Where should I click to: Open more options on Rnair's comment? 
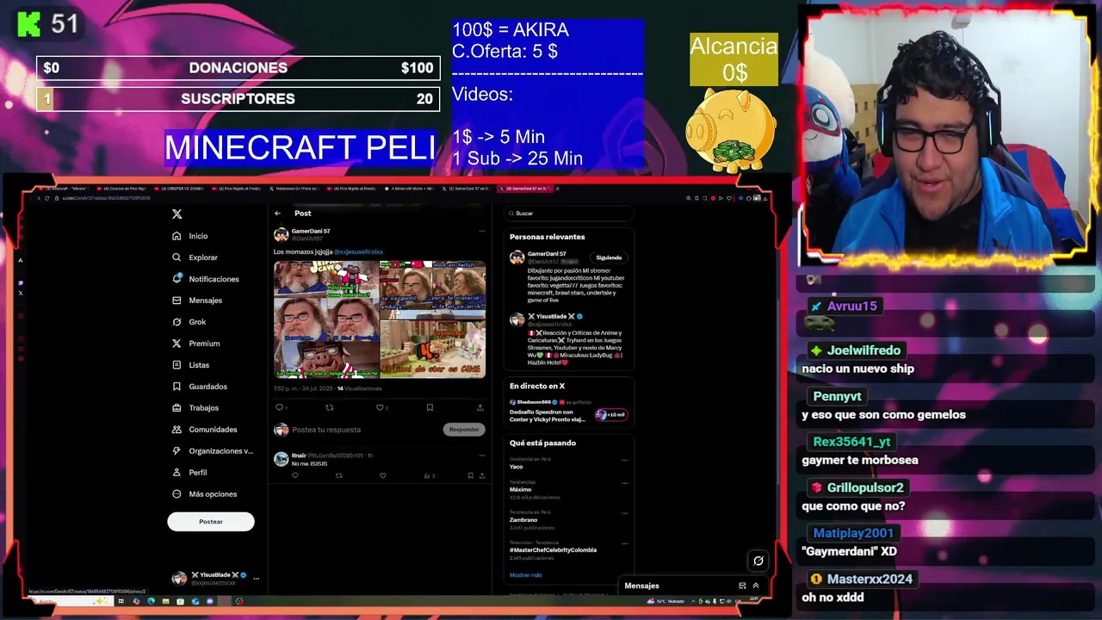pos(482,456)
